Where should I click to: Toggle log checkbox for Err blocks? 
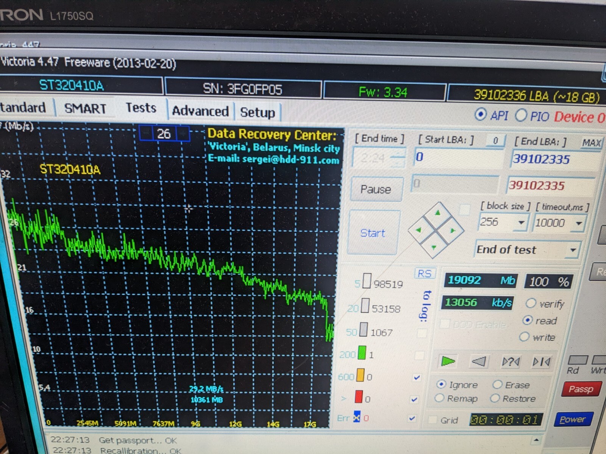[x=412, y=418]
